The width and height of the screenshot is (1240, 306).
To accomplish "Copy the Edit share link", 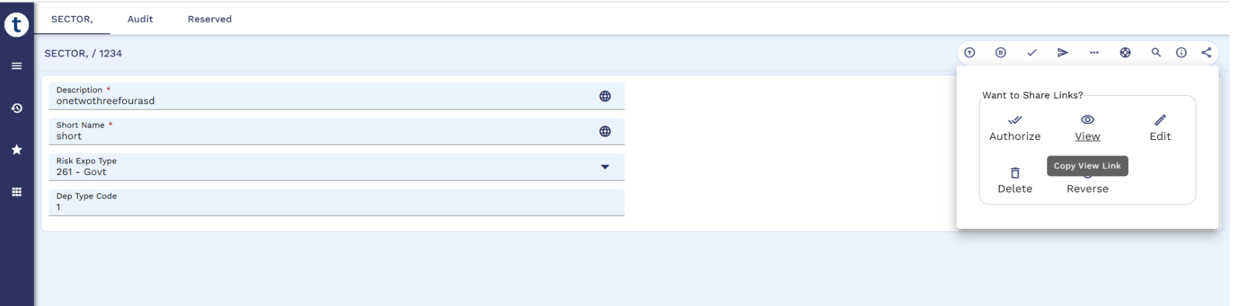I will tap(1160, 128).
